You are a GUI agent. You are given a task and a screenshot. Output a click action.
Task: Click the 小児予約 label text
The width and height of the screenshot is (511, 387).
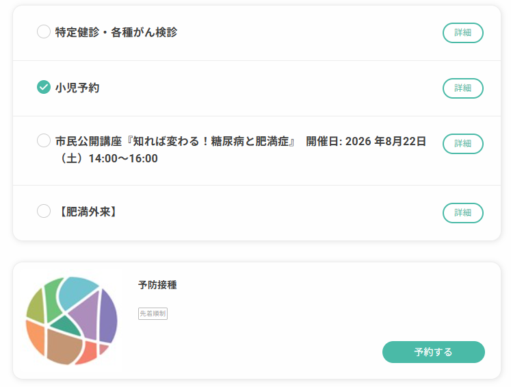(77, 88)
